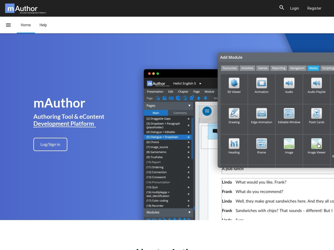
Task: Toggle R flag on TrueFalse row
Action: 188,157
